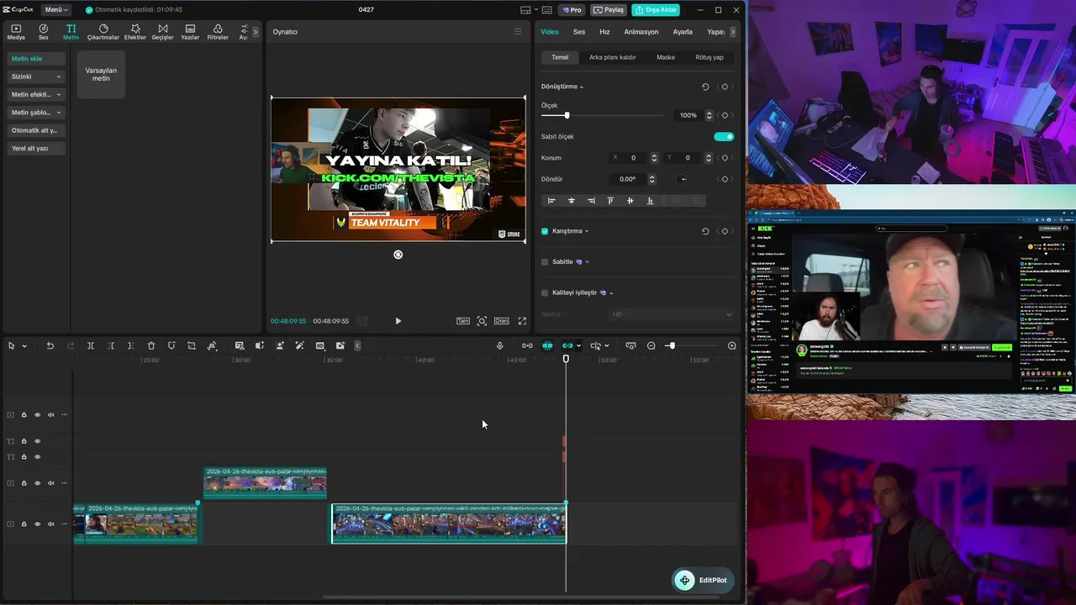Image resolution: width=1076 pixels, height=605 pixels.
Task: Click the Paylaş share button
Action: (x=609, y=9)
